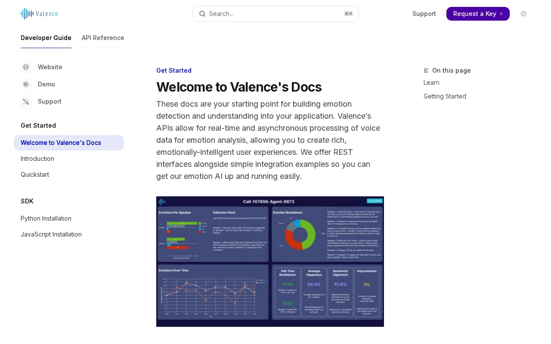The width and height of the screenshot is (551, 344).
Task: Click the Request a Key button
Action: pos(478,14)
